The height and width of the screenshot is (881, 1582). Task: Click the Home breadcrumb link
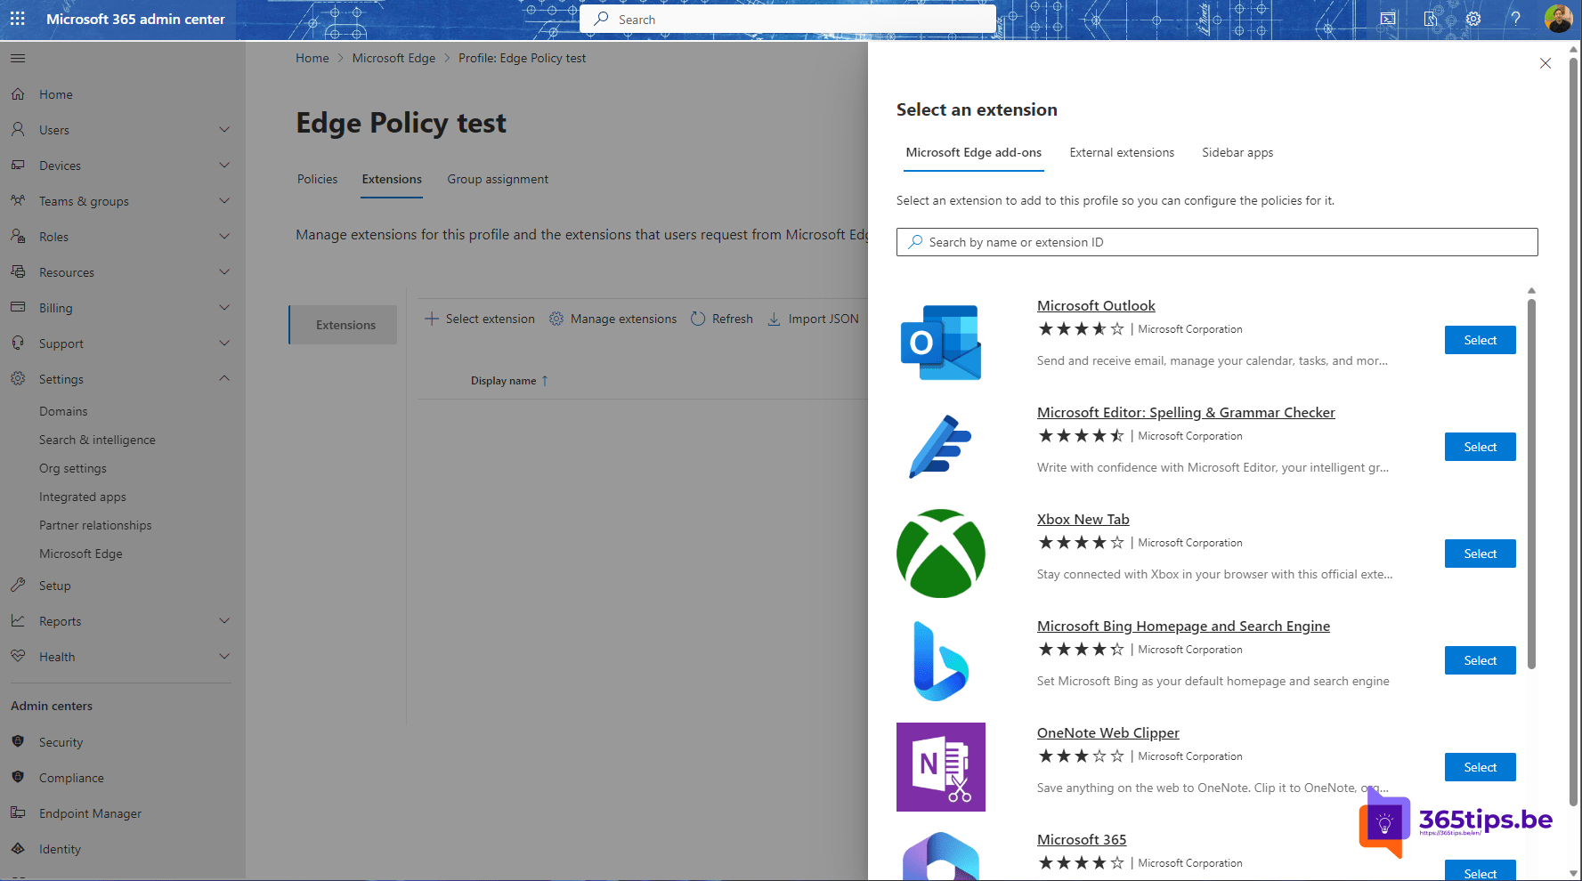312,58
